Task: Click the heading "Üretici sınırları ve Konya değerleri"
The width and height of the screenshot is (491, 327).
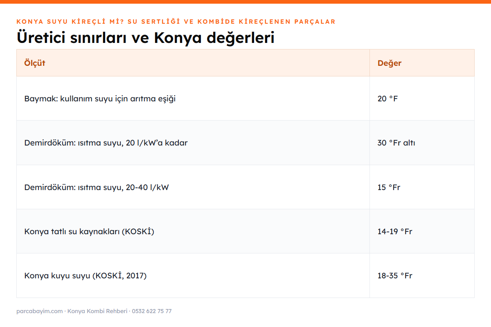Action: 145,38
